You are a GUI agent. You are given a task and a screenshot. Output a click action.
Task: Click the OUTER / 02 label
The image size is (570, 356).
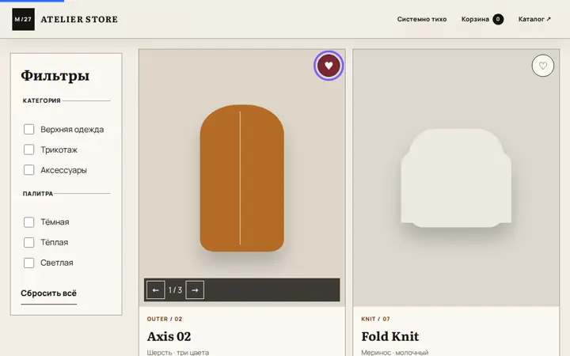(165, 319)
